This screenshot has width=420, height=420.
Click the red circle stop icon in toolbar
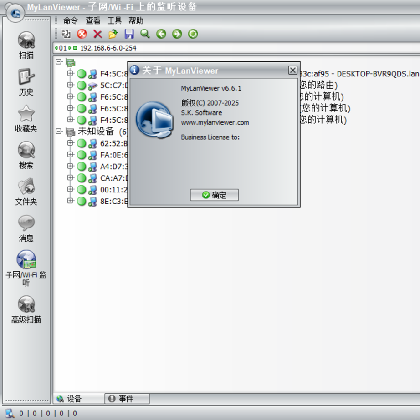point(82,34)
